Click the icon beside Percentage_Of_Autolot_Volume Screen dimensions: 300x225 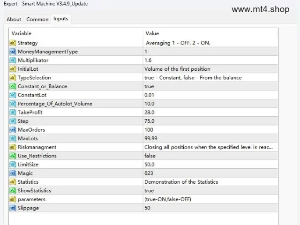tap(13, 104)
